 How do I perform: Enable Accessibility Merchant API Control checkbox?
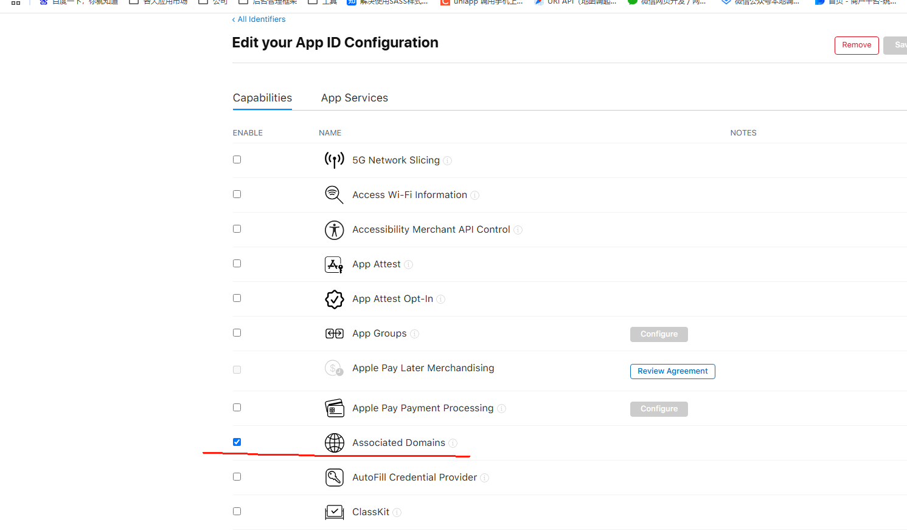(x=237, y=229)
